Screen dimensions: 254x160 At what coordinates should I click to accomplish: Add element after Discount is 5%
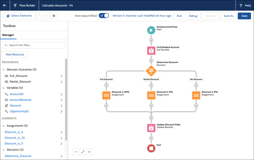[151, 106]
